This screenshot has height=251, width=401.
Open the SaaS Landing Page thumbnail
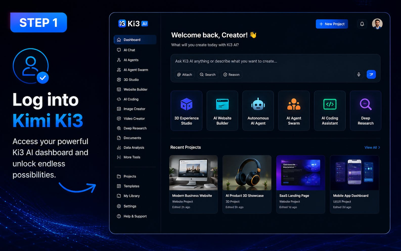(x=301, y=173)
